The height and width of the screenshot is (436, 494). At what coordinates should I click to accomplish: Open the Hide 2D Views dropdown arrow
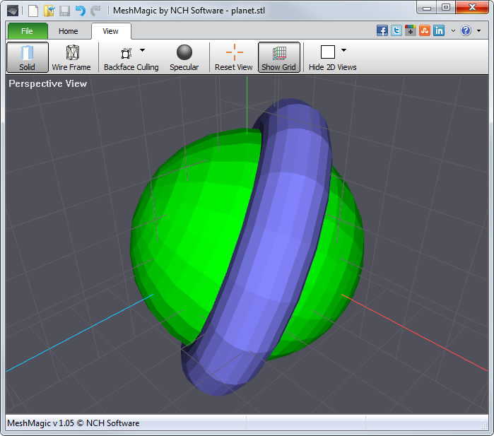[x=343, y=51]
